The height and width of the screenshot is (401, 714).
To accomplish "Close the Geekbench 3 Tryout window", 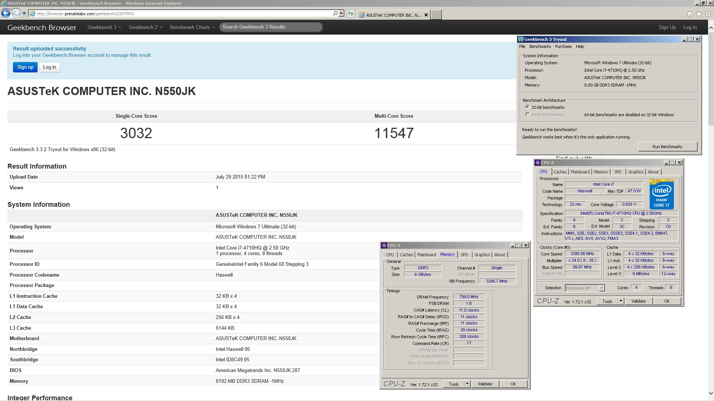I will coord(697,39).
